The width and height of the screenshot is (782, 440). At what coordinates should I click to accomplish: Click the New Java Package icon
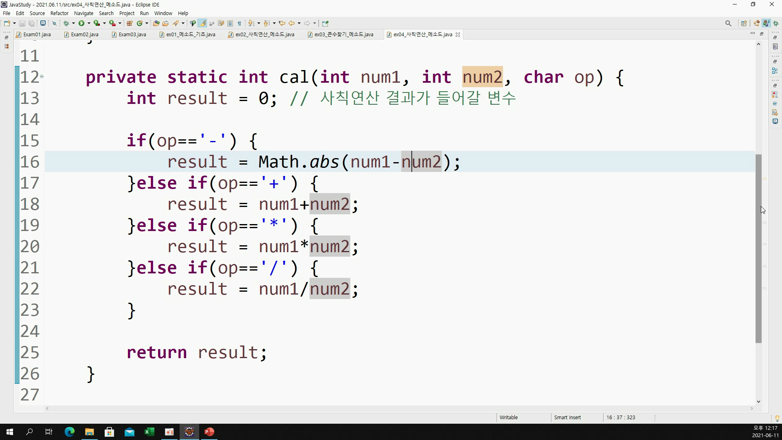coord(130,23)
